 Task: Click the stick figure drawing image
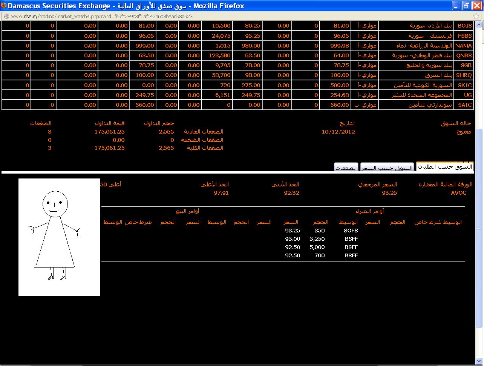coord(59,237)
